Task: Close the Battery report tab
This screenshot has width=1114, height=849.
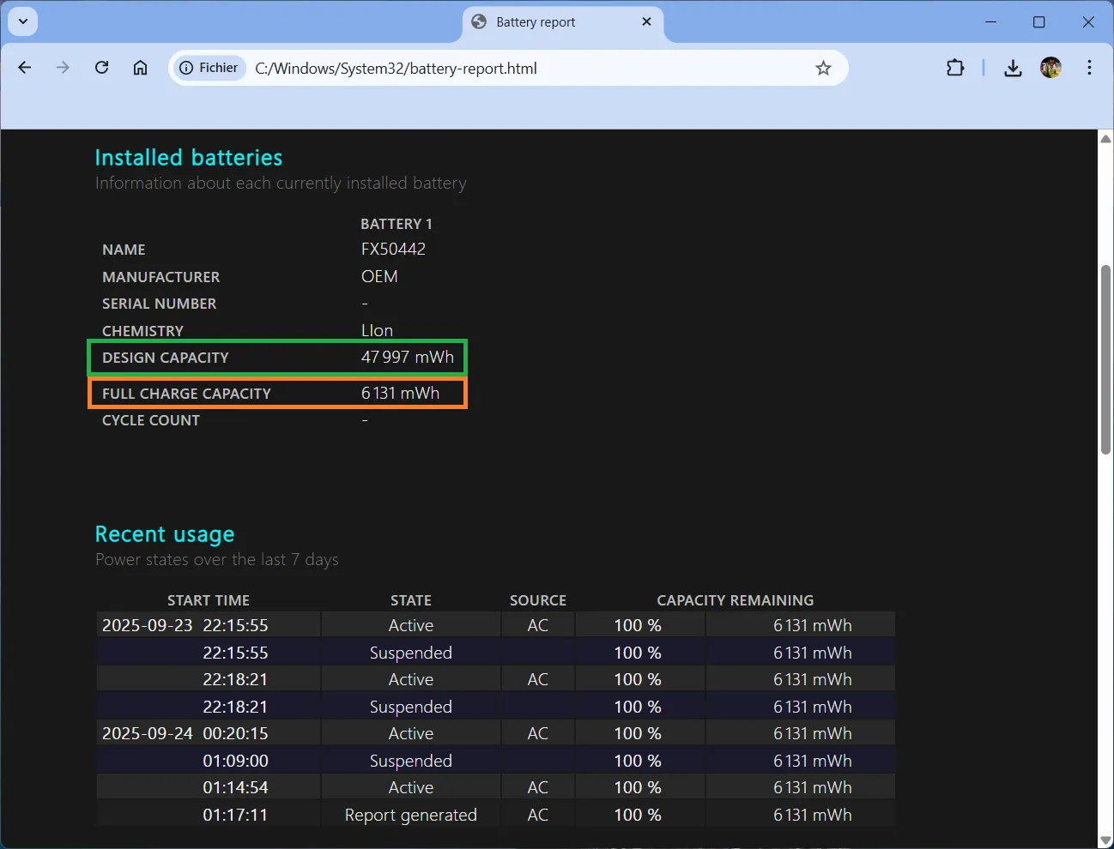Action: point(646,21)
